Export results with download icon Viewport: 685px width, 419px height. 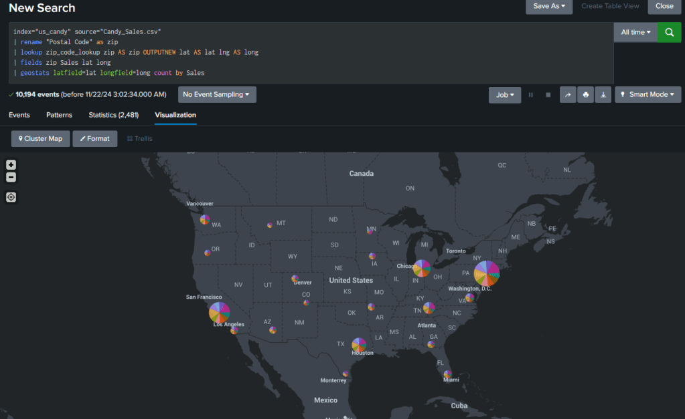tap(603, 95)
